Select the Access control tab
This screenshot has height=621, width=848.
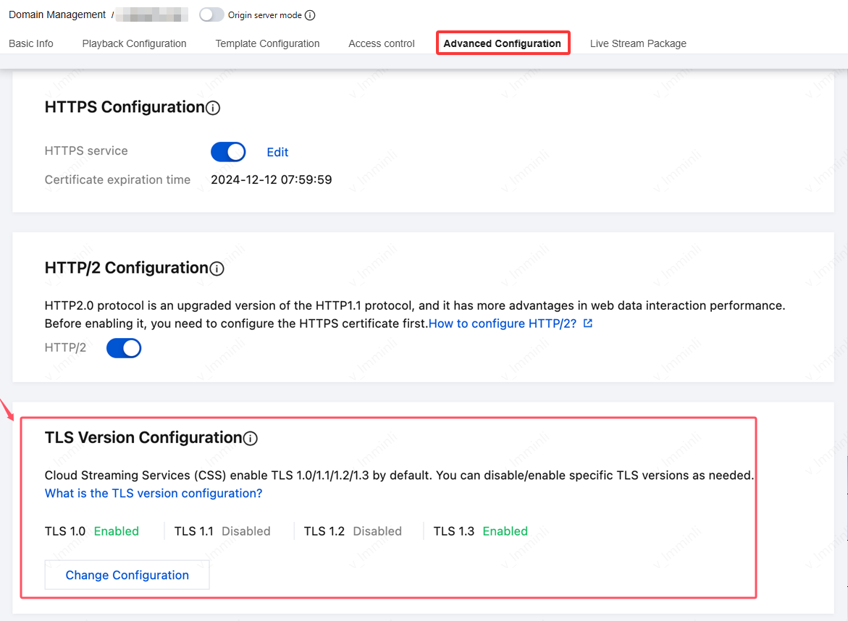tap(382, 43)
